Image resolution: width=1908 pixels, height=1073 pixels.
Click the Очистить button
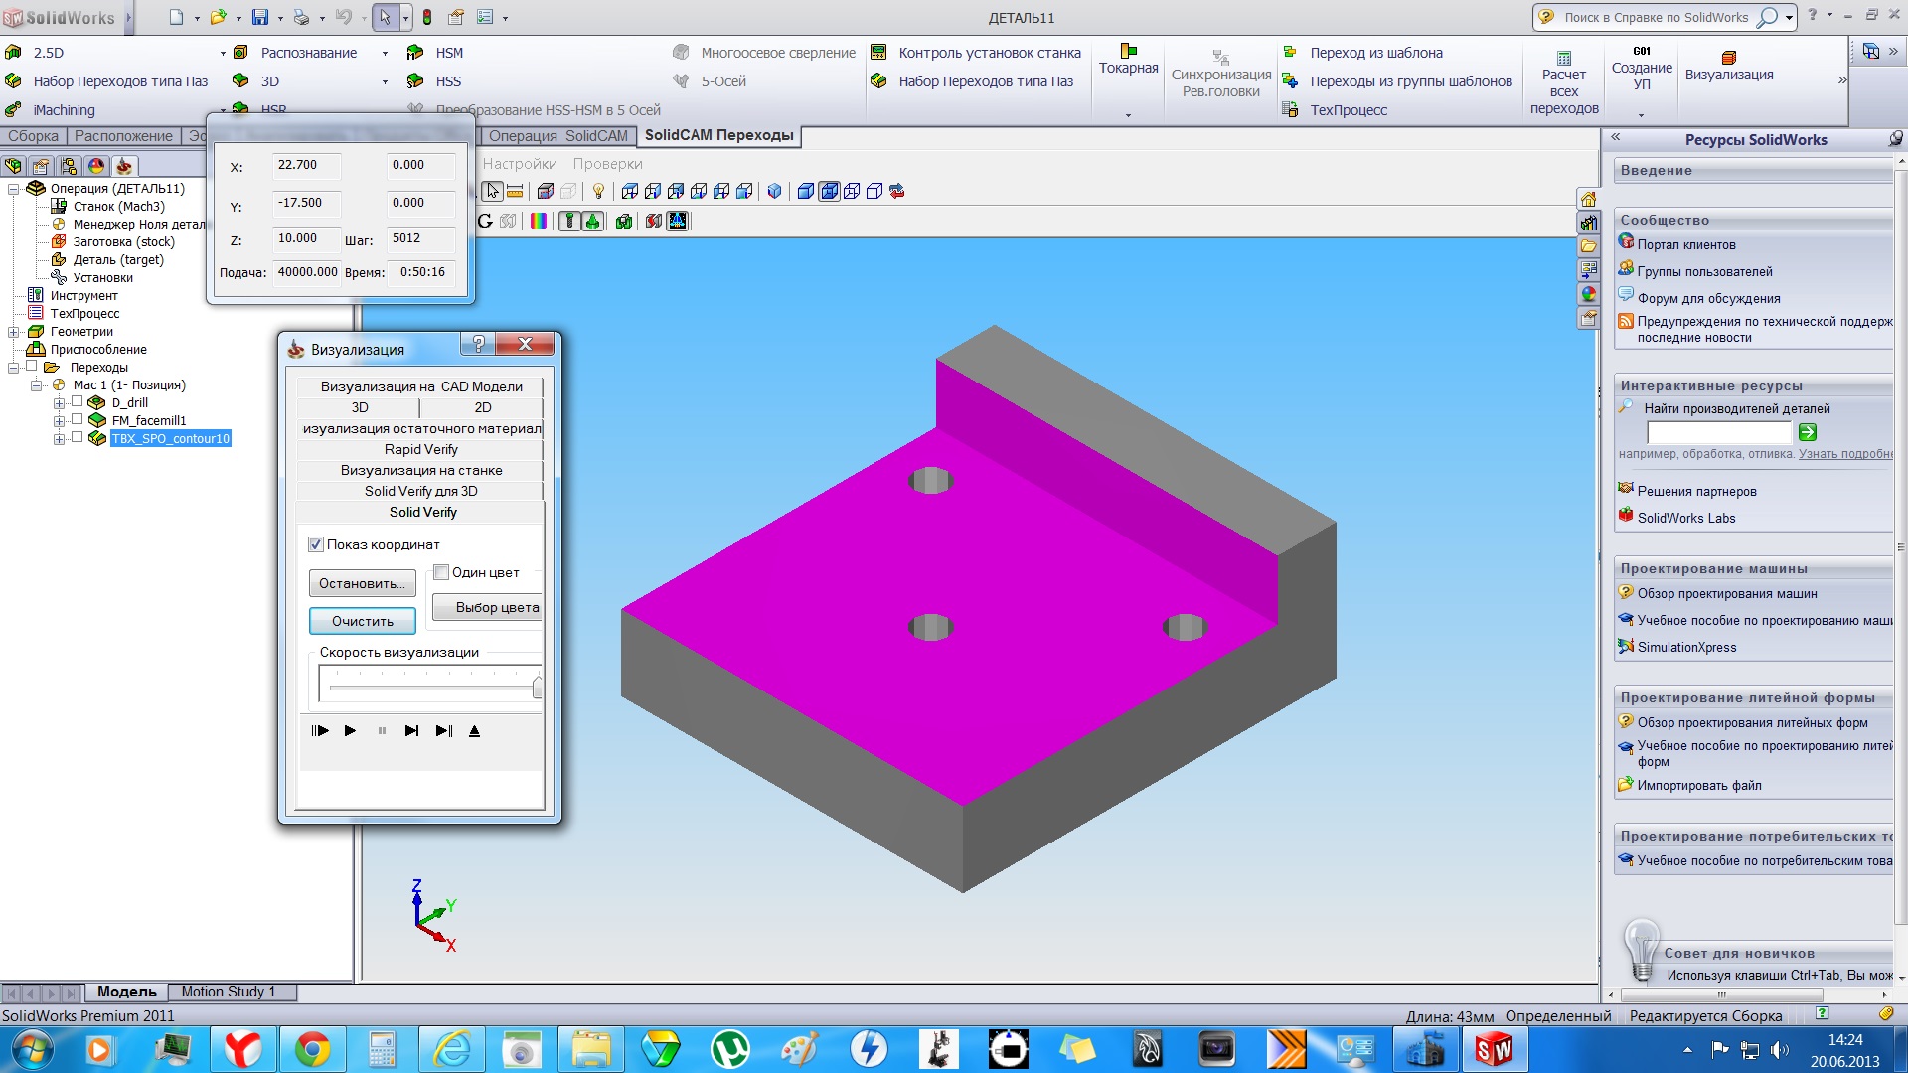tap(362, 621)
